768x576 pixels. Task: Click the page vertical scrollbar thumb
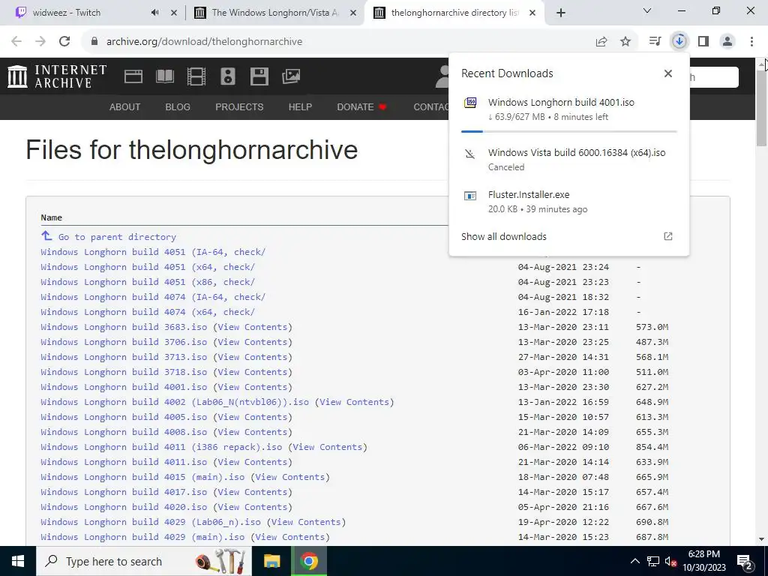[x=762, y=107]
